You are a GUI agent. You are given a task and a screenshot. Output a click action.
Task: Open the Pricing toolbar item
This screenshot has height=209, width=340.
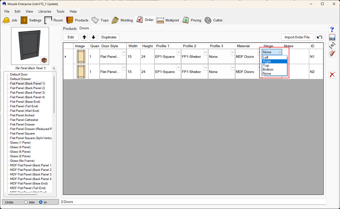pyautogui.click(x=192, y=20)
